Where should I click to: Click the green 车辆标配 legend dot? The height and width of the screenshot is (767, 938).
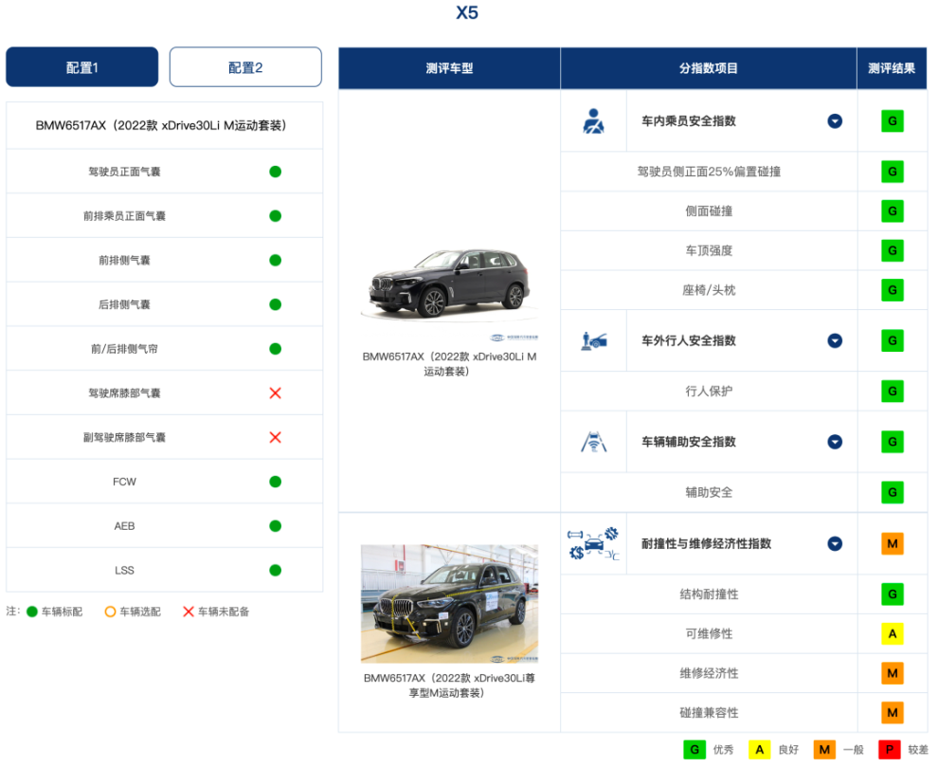tap(32, 612)
